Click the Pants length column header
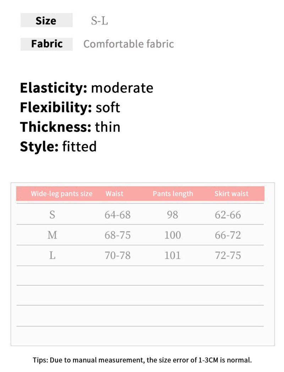This screenshot has width=284, height=372. 173,194
